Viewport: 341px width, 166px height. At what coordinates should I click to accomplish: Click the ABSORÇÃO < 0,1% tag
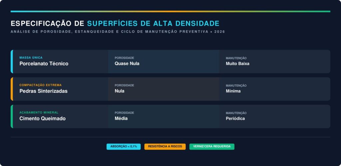[124, 147]
